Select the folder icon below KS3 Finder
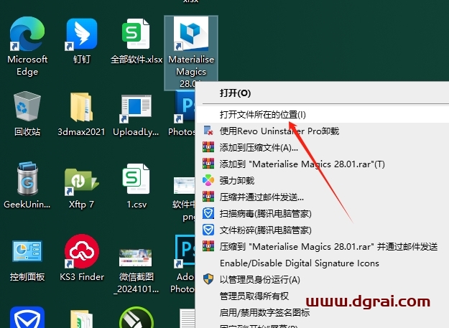 click(82, 319)
